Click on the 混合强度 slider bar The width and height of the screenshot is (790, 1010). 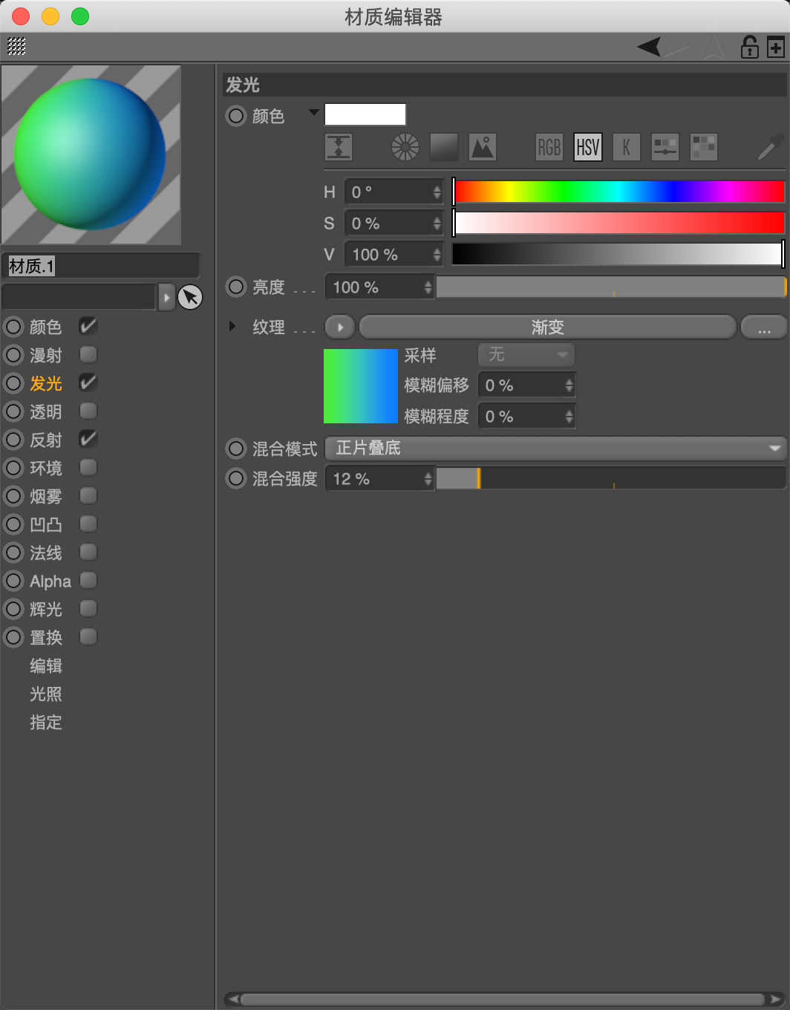coord(611,479)
